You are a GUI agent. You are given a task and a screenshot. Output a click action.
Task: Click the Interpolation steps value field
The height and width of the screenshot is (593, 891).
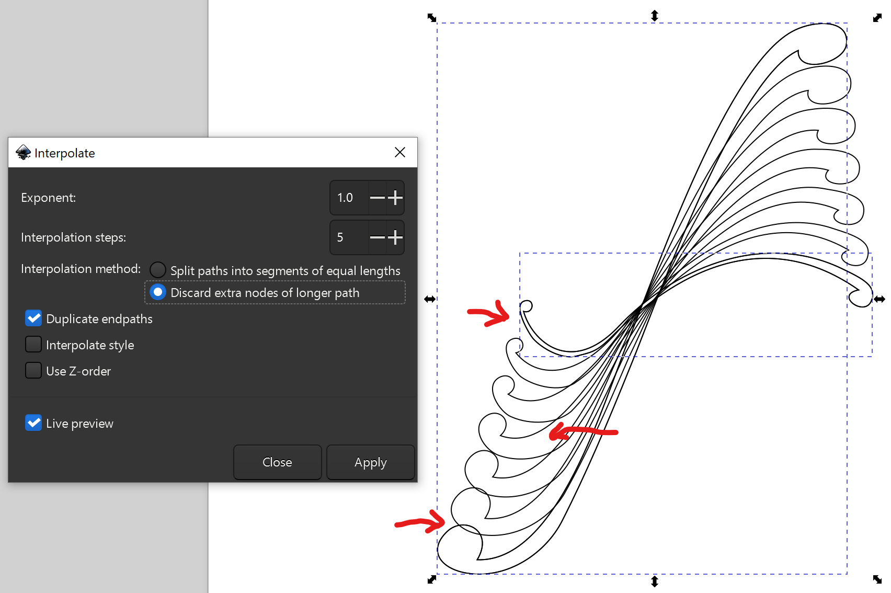[x=349, y=237]
